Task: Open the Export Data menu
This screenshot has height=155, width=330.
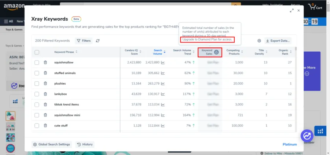Action: tap(278, 41)
